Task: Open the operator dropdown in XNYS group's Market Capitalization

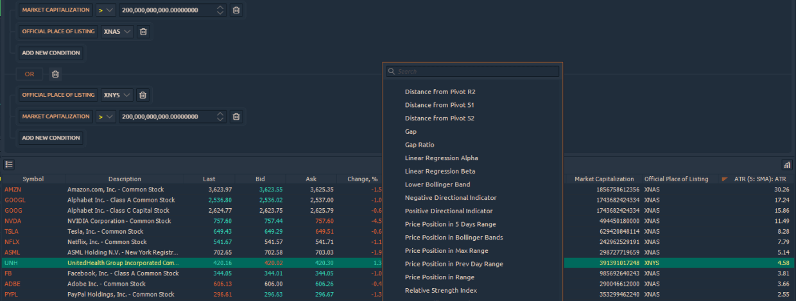Action: pos(106,117)
